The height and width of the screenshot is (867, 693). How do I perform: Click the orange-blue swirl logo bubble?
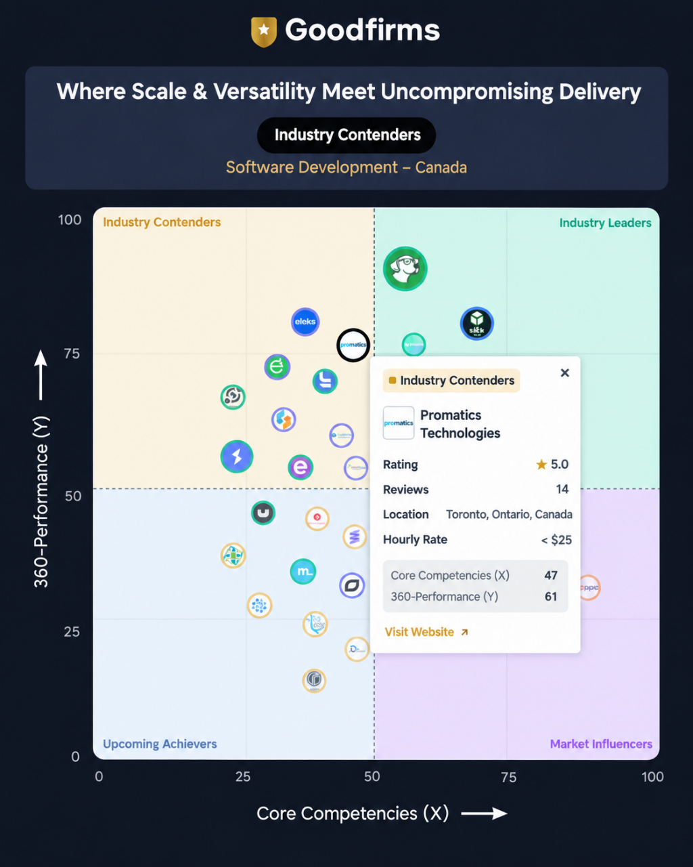(284, 420)
